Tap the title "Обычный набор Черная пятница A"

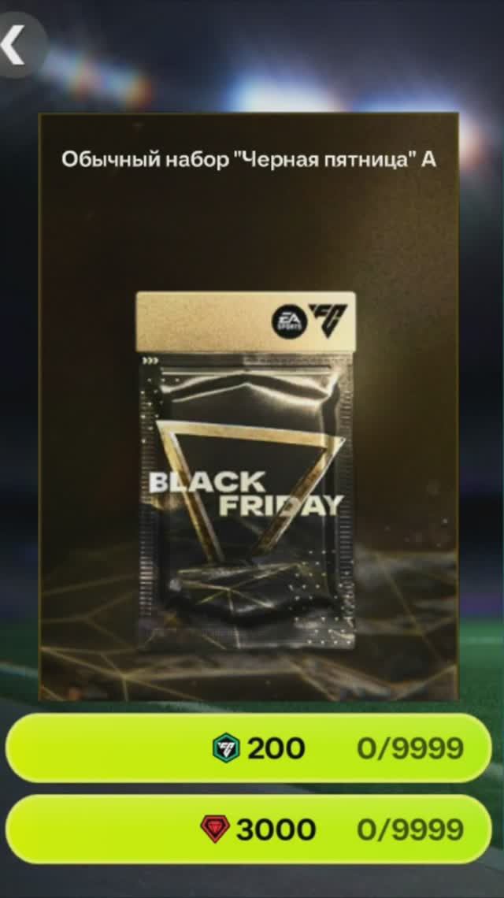click(249, 160)
